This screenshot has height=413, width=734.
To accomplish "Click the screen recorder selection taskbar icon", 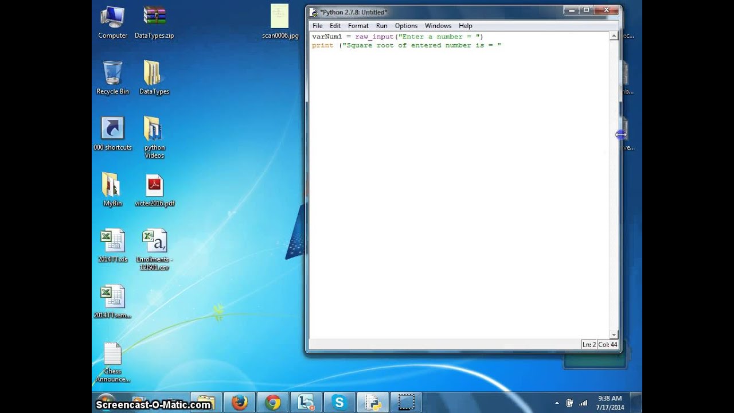I will [x=406, y=403].
